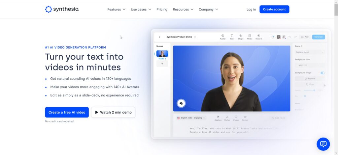Click the back arrow in demo editor
Screen dimensions: 338x155
pos(159,37)
